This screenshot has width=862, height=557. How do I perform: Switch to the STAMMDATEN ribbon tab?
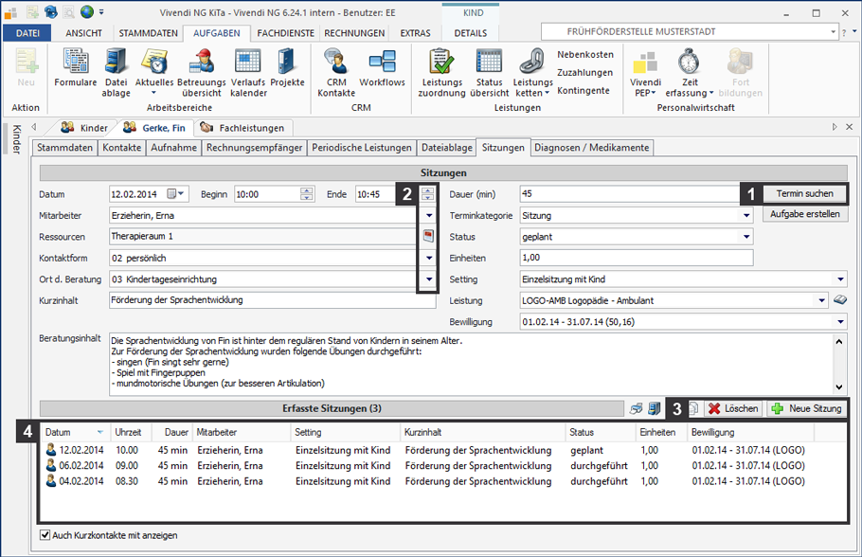[149, 33]
